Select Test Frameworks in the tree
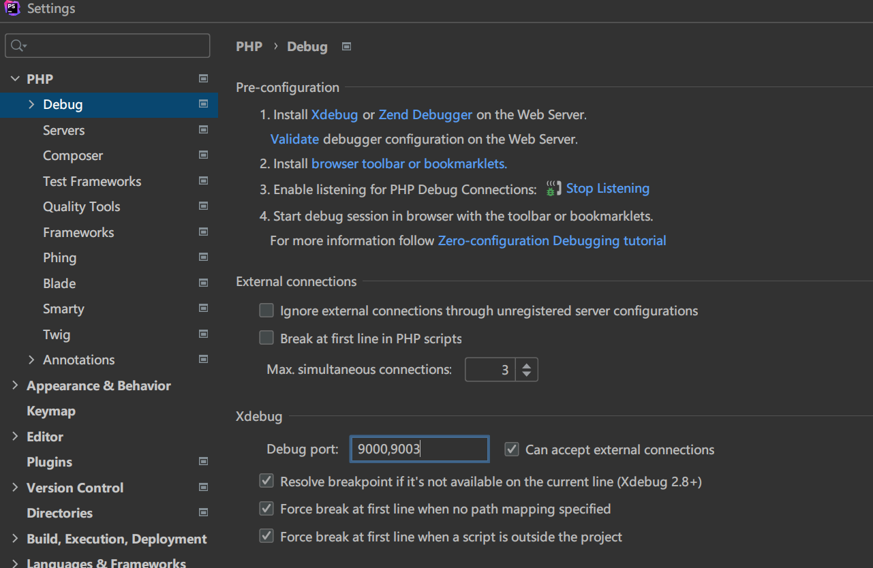873x568 pixels. [x=92, y=181]
